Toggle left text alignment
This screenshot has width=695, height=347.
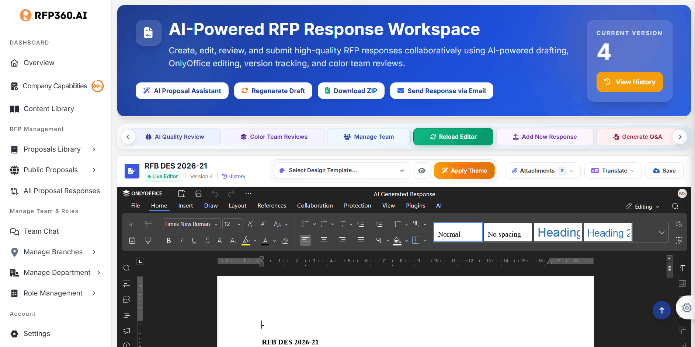pyautogui.click(x=305, y=241)
